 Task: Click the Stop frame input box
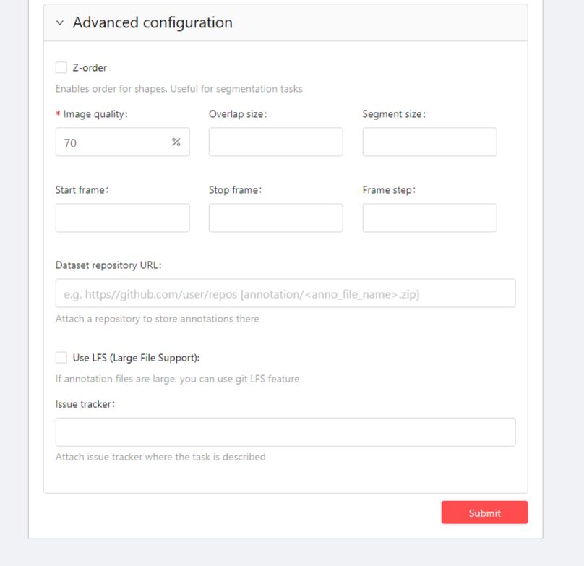(275, 218)
